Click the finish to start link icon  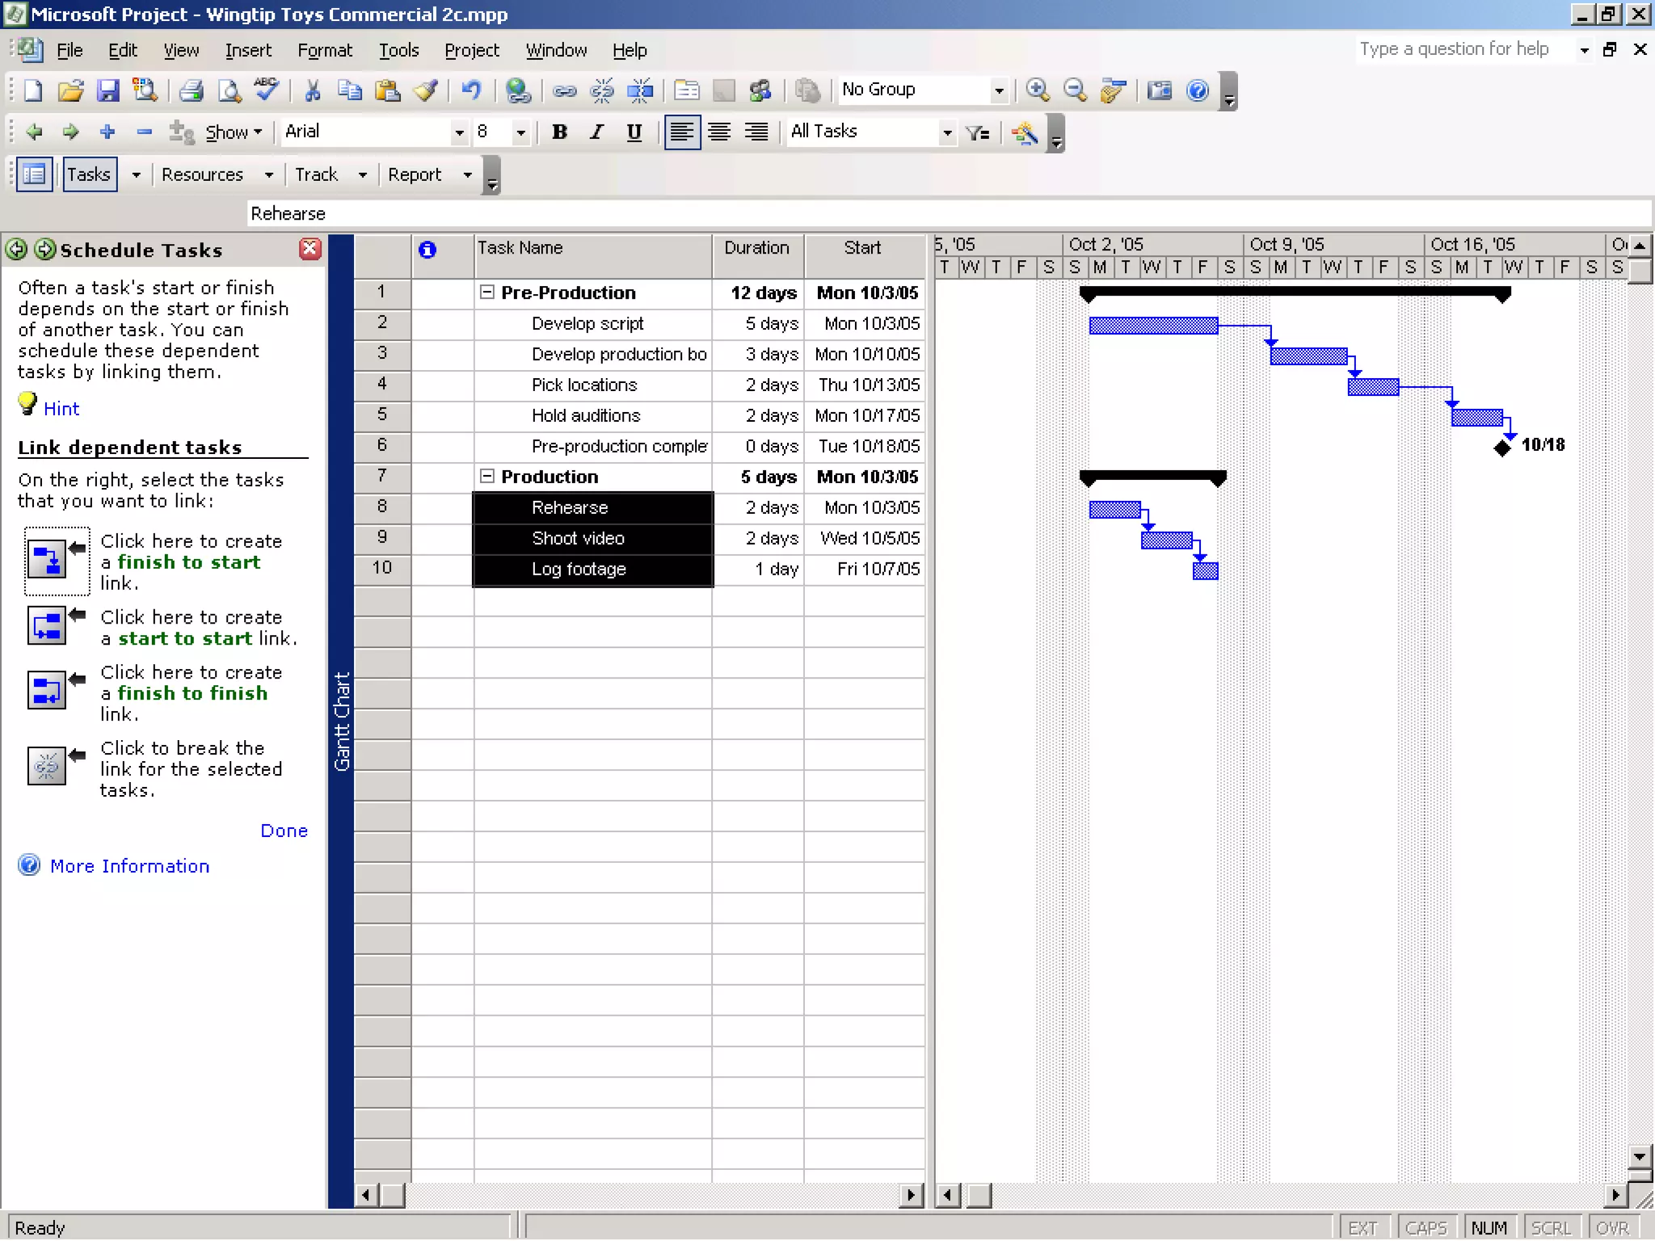[x=47, y=559]
